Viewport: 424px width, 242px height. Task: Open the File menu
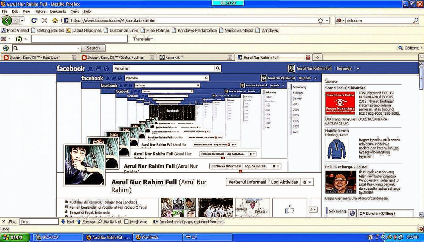pos(5,11)
